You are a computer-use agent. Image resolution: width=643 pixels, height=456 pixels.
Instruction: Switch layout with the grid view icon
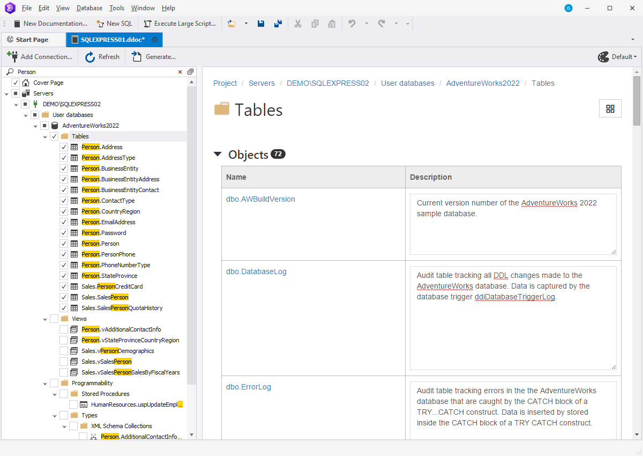[x=610, y=109]
